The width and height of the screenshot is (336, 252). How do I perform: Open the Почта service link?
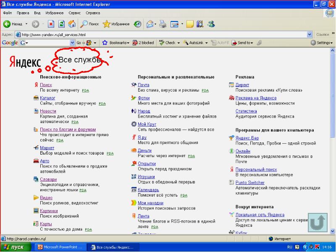tap(143, 85)
